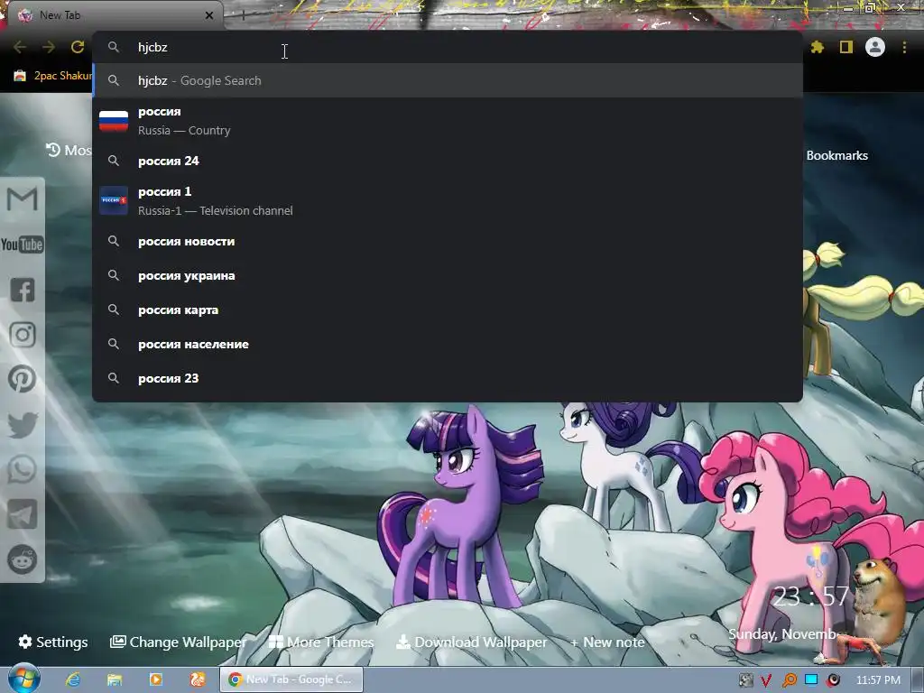Screen dimensions: 924x693
Task: Choose 'россия 23' suggestion
Action: pos(448,378)
